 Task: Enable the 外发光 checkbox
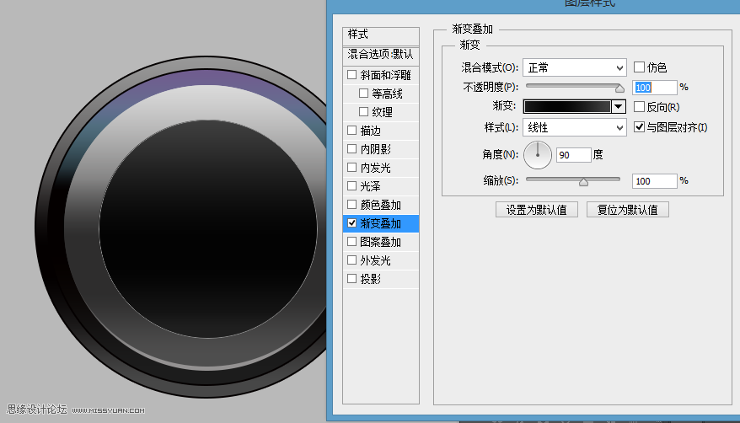pyautogui.click(x=351, y=260)
